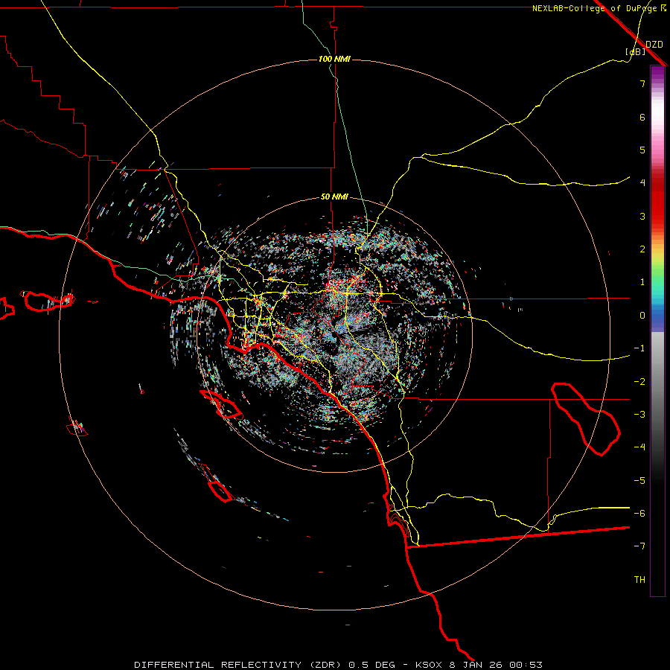The image size is (670, 670).
Task: Click the 8 JAN 26 date stamp
Action: 477,665
